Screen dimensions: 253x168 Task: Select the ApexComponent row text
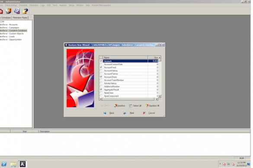click(x=111, y=96)
